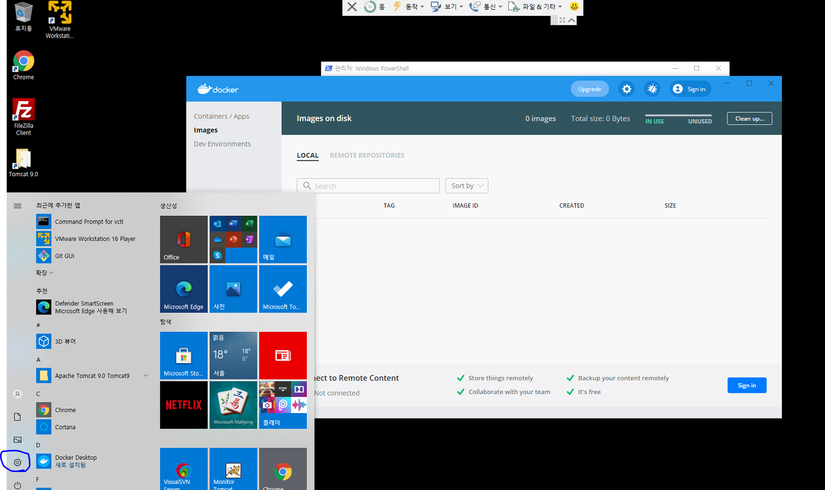The height and width of the screenshot is (490, 825).
Task: Open Containers / Apps in Docker sidebar
Action: click(222, 116)
